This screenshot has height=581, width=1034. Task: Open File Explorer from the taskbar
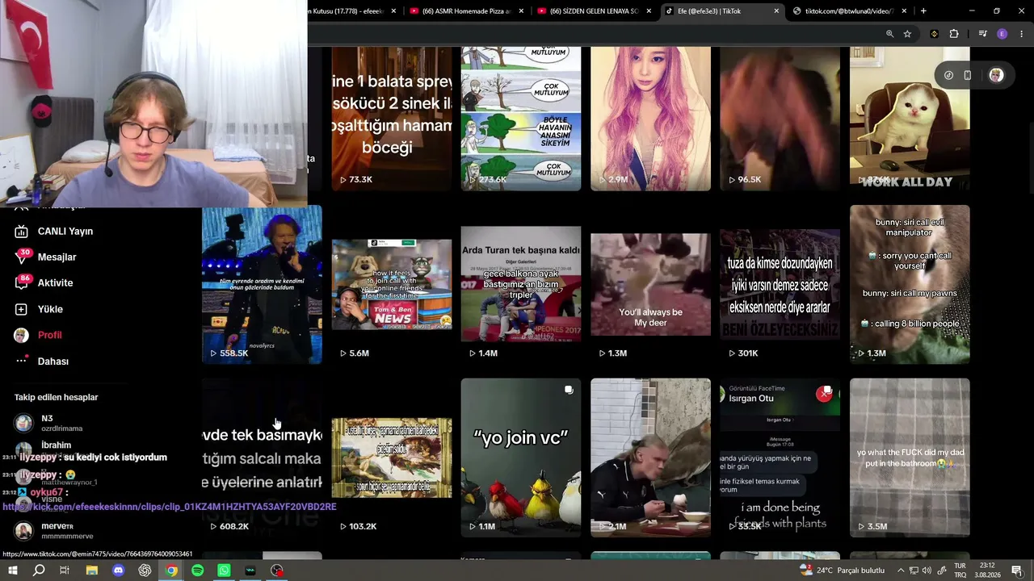pos(91,571)
